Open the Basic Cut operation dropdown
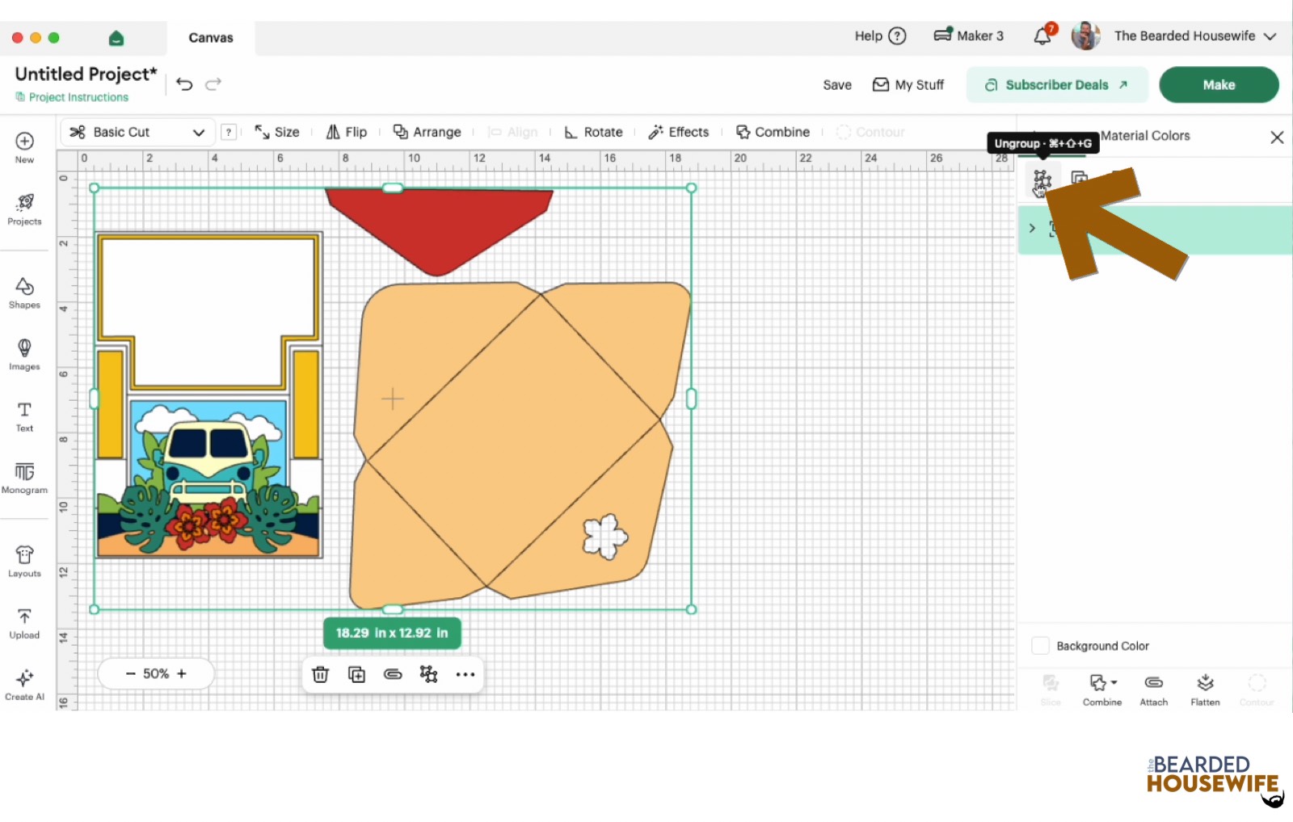 137,132
